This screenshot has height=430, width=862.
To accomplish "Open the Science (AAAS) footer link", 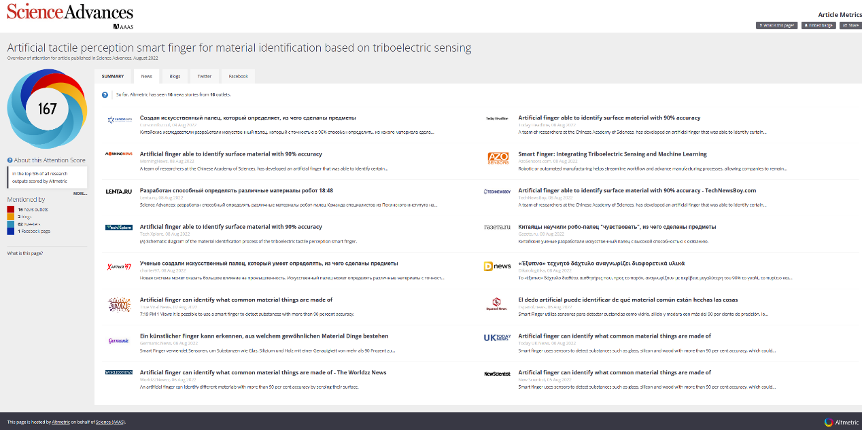I will 110,422.
